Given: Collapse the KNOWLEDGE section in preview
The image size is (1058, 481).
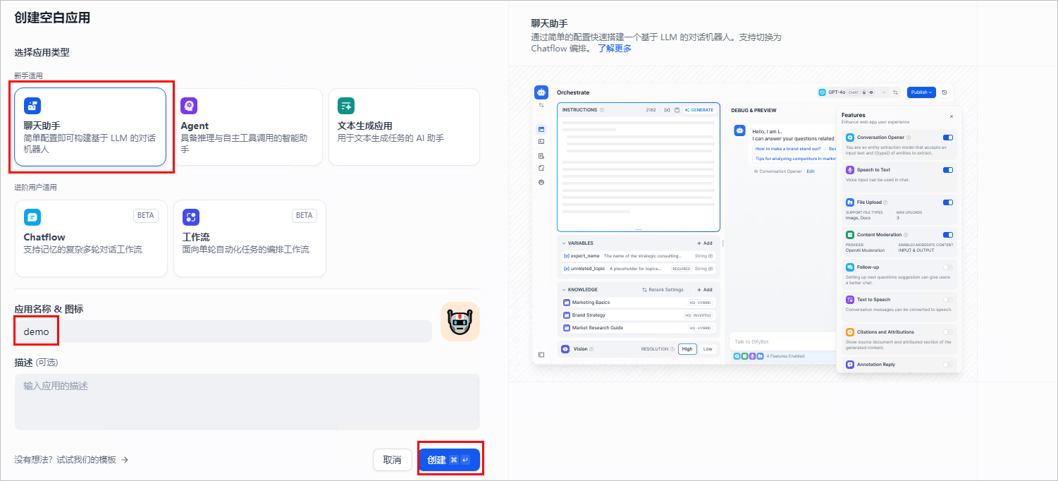Looking at the screenshot, I should coord(564,290).
